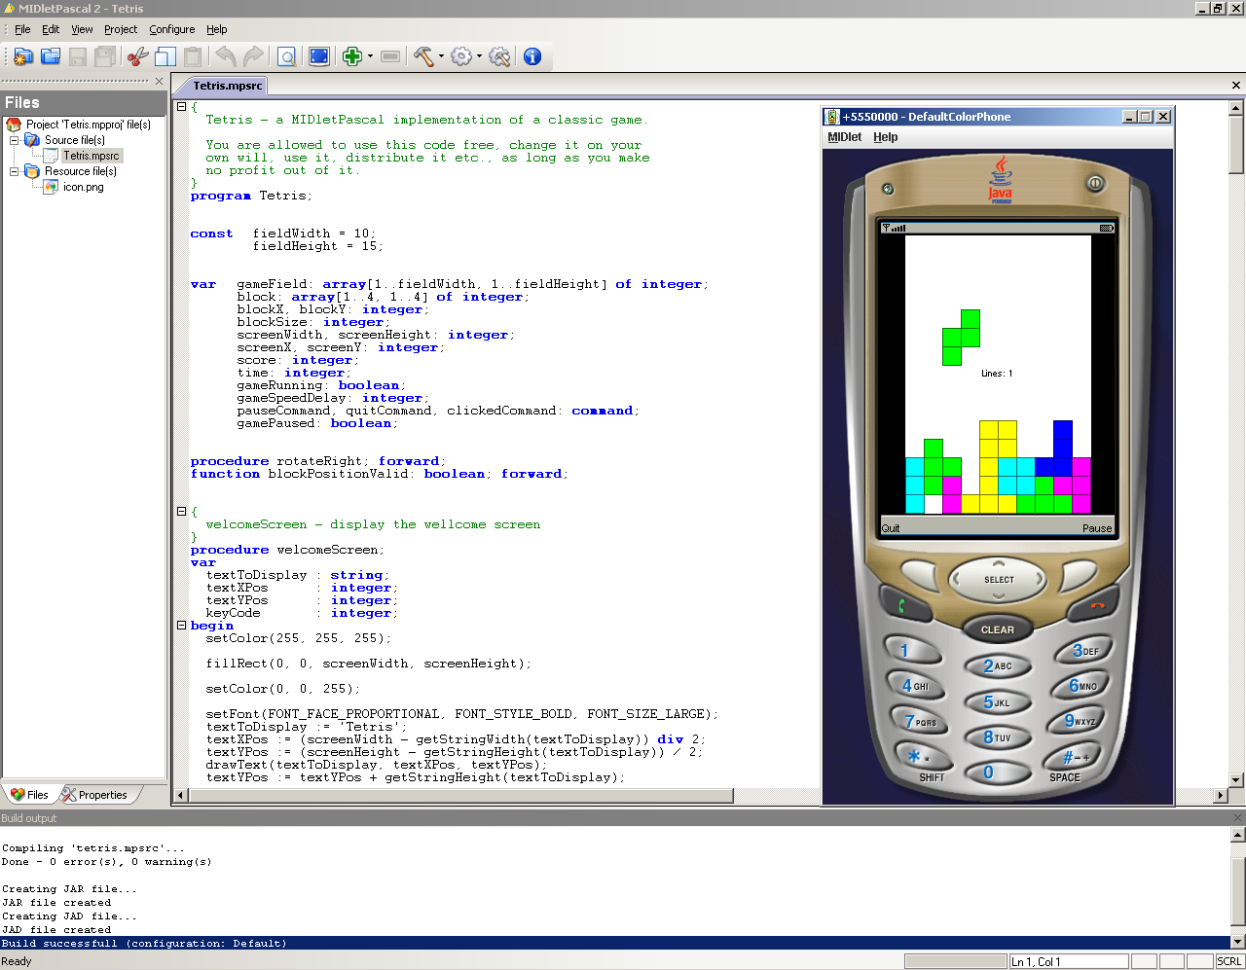
Task: Click the blue fullscreen view icon
Action: [318, 56]
